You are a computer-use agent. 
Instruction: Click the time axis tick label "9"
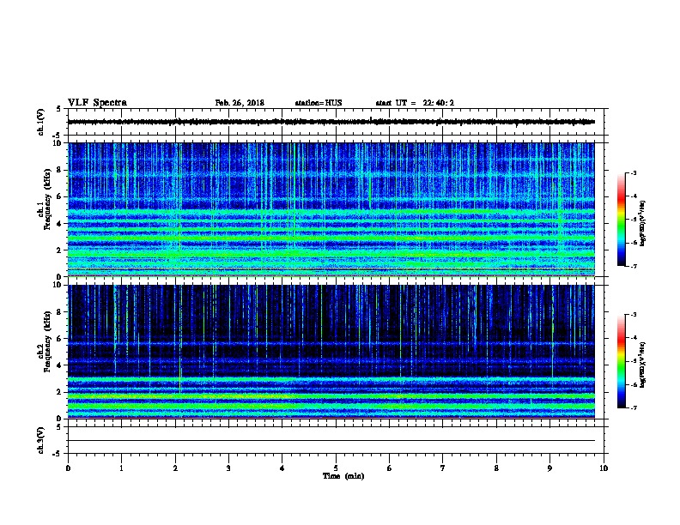tap(549, 468)
